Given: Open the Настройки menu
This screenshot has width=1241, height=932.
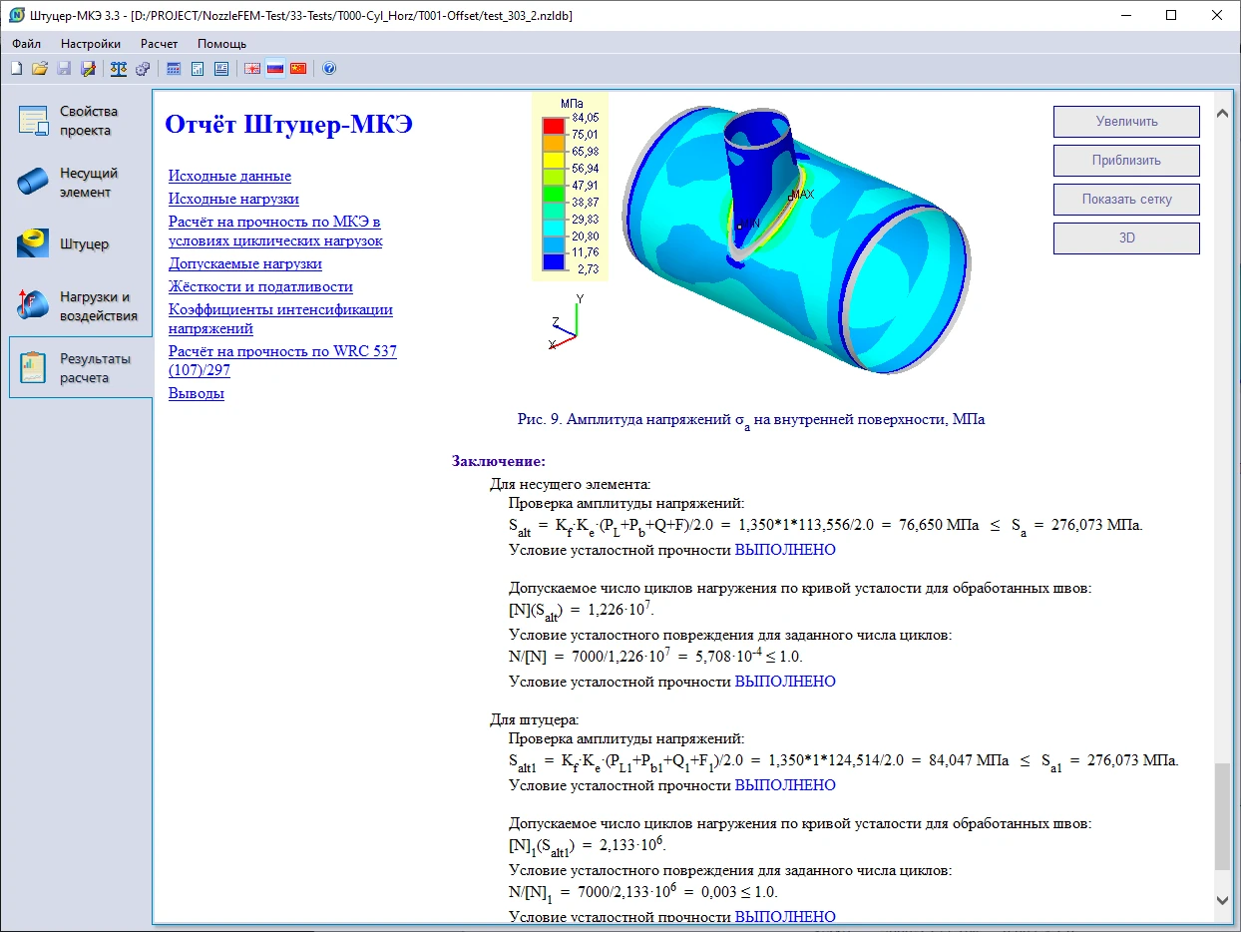Looking at the screenshot, I should [x=90, y=44].
